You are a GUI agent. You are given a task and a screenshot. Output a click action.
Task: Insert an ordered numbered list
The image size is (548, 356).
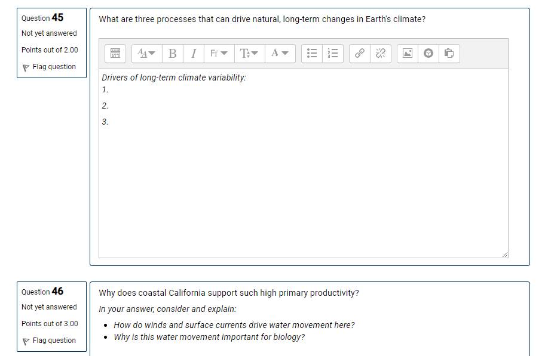coord(333,53)
